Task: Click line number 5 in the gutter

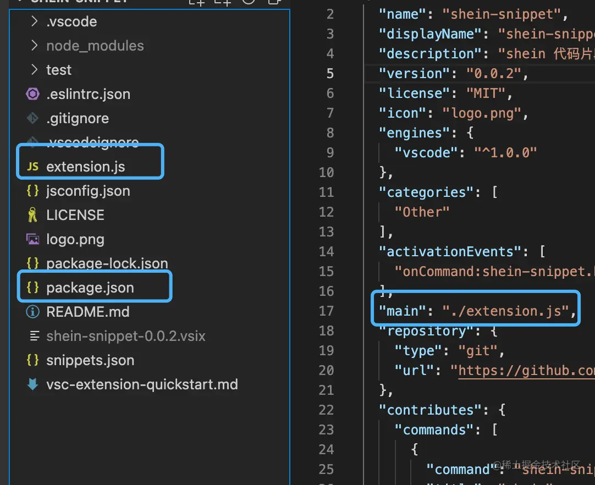Action: pos(330,73)
